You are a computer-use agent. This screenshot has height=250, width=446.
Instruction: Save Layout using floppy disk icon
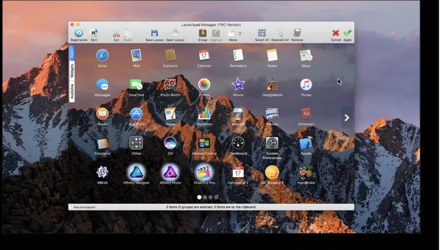(155, 33)
